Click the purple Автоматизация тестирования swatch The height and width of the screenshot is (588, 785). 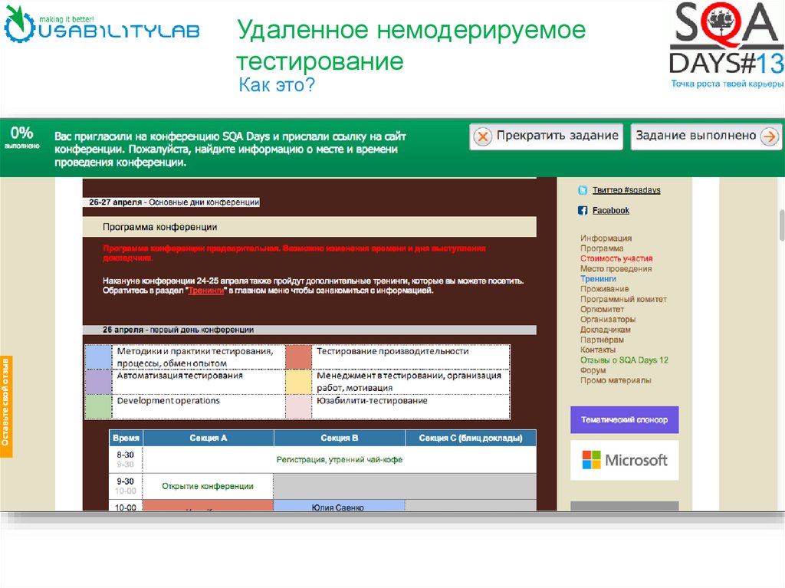(x=99, y=382)
